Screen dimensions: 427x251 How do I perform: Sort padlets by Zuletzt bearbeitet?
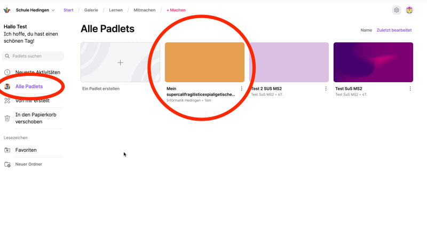coord(394,30)
